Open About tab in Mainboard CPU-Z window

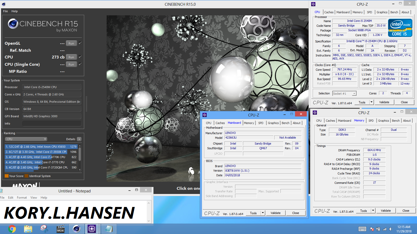coord(297,123)
